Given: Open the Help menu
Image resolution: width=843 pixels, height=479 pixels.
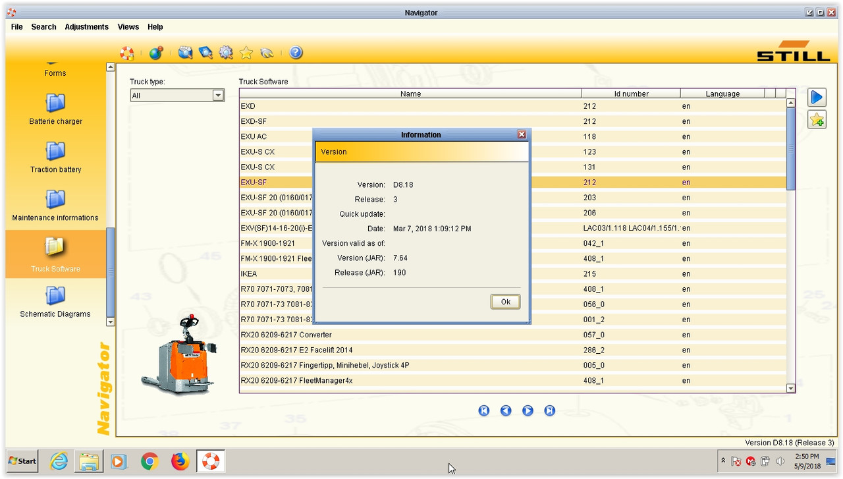Looking at the screenshot, I should pyautogui.click(x=155, y=27).
